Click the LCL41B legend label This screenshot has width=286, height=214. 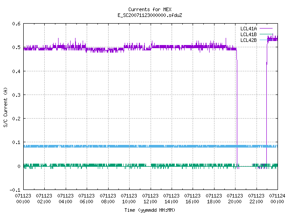pyautogui.click(x=248, y=34)
